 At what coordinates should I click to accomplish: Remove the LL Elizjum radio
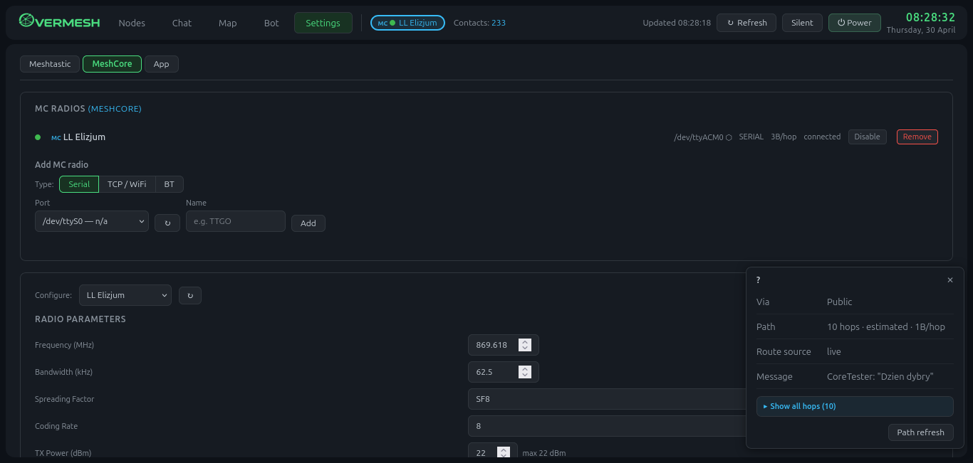pos(917,137)
